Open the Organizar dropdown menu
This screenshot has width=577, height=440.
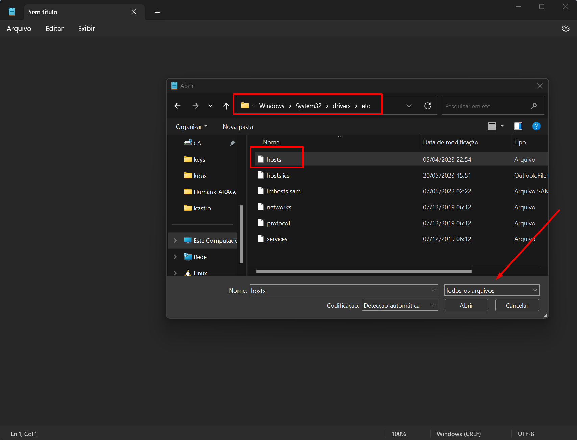191,126
